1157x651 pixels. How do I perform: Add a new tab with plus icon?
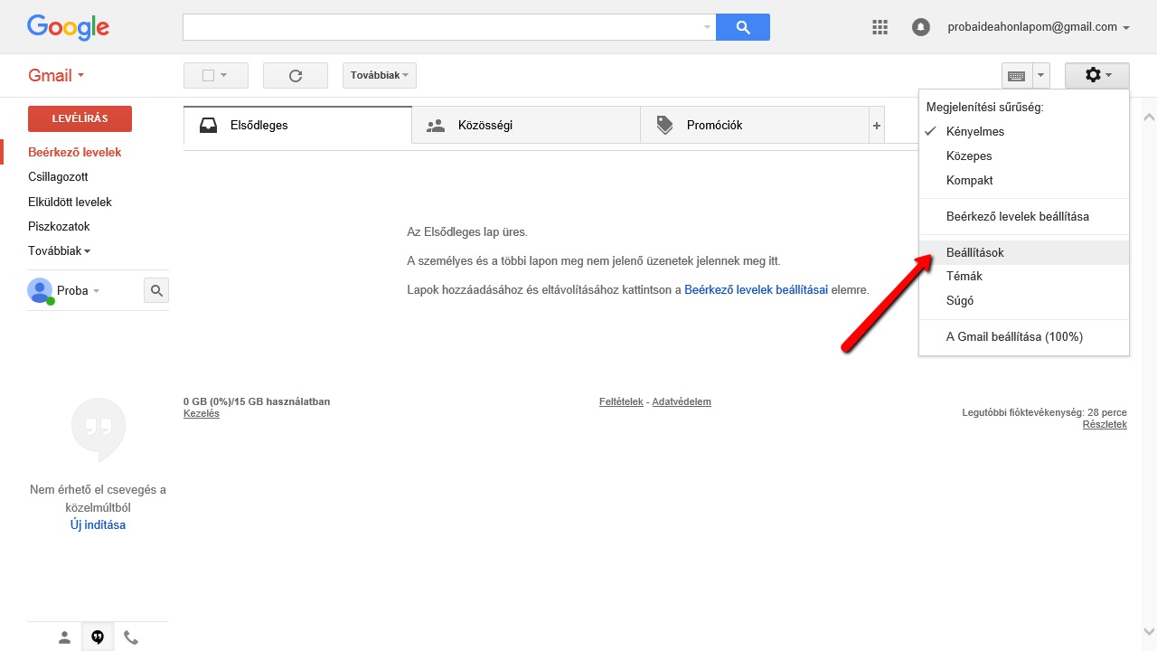[877, 126]
